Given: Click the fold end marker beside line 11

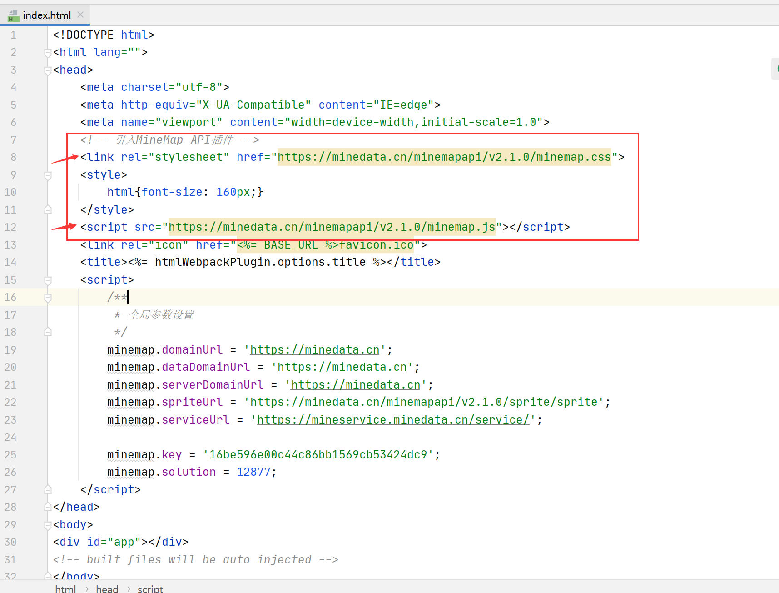Looking at the screenshot, I should (x=48, y=209).
